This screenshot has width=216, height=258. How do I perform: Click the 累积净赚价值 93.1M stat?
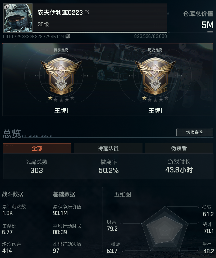[67, 210]
